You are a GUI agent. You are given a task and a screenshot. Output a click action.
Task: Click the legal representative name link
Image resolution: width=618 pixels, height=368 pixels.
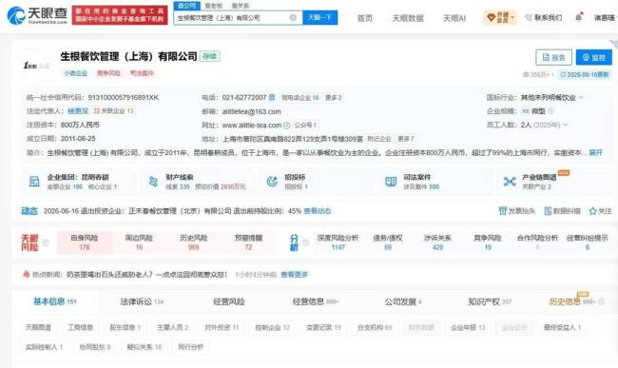(78, 111)
